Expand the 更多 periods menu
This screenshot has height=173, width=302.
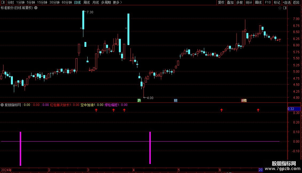117,2
